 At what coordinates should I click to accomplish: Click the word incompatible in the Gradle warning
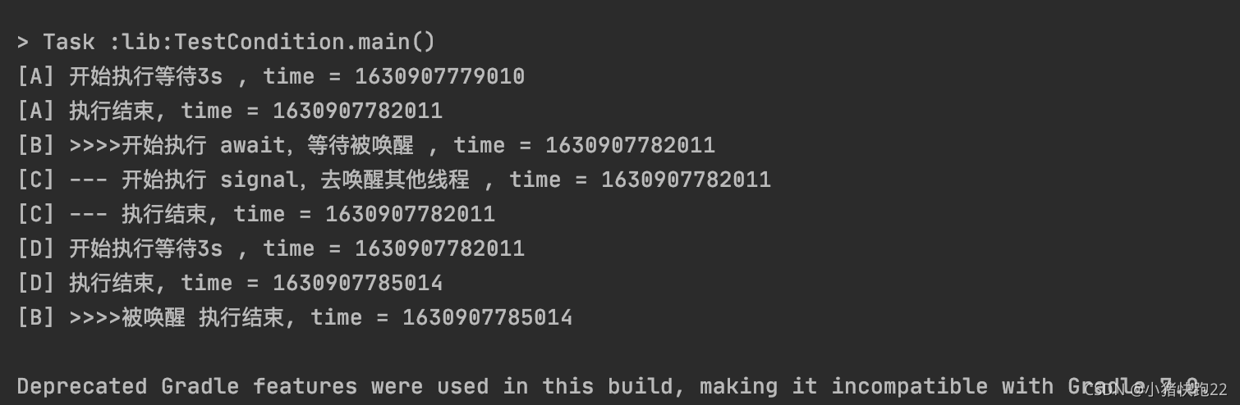909,386
